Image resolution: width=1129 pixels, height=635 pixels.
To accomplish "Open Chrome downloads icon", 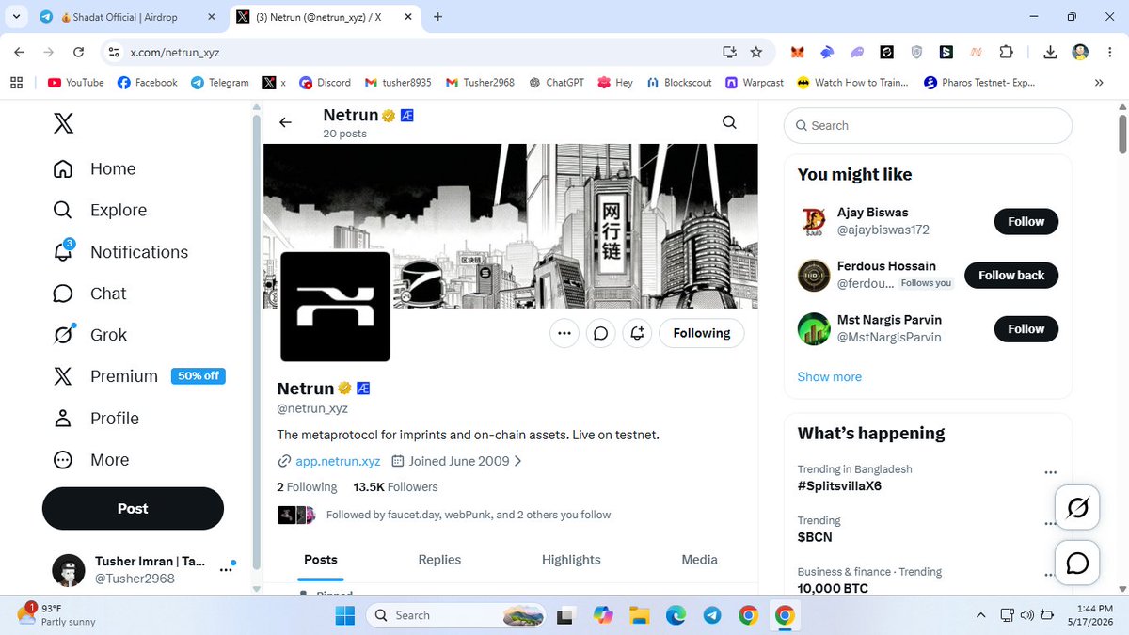I will [x=1052, y=53].
